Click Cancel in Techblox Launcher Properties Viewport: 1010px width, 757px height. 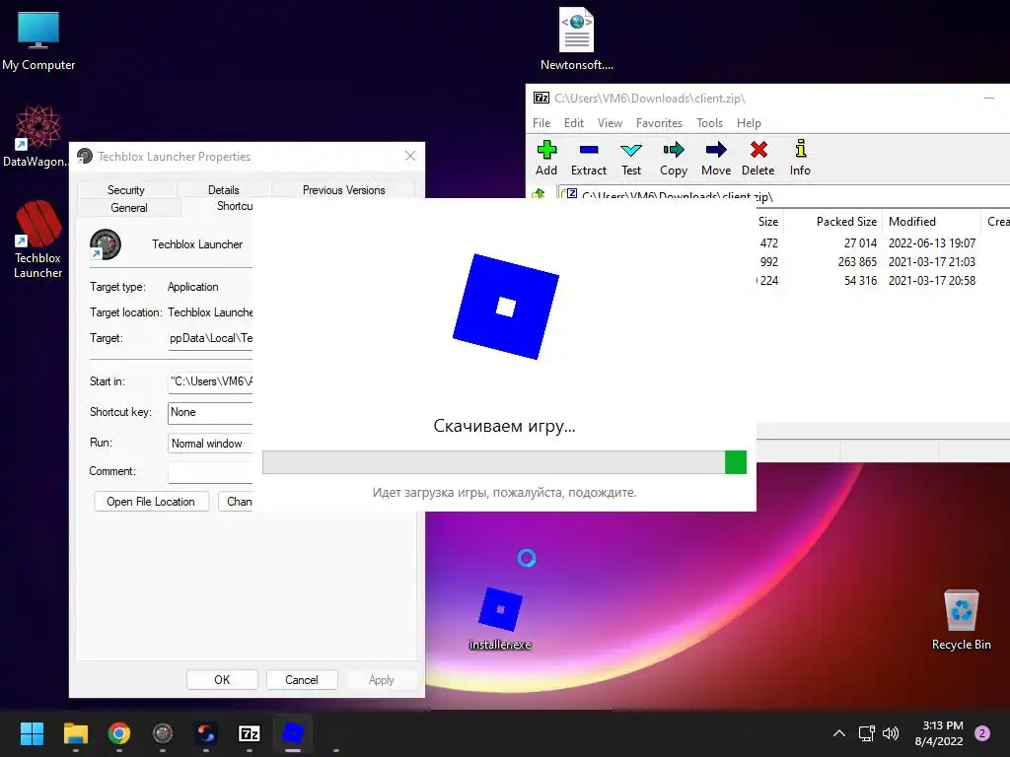[302, 680]
